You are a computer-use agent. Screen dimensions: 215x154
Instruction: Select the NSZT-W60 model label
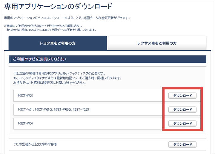[x=25, y=95]
